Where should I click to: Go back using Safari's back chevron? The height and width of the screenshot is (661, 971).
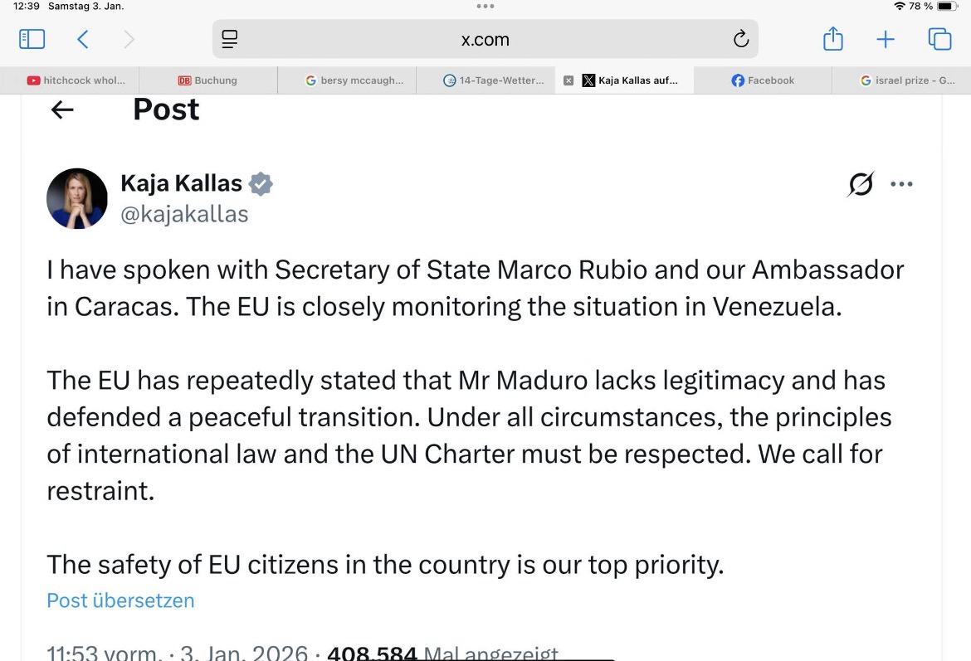coord(82,39)
